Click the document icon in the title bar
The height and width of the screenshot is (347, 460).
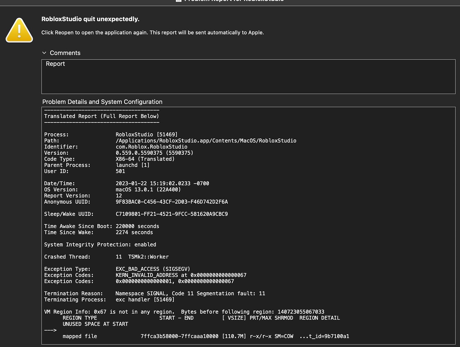178,1
